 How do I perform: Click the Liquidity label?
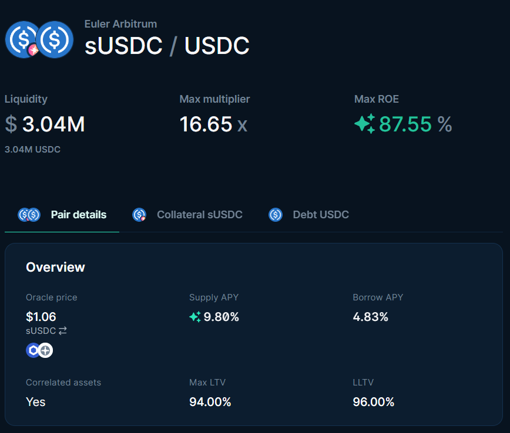tap(26, 99)
